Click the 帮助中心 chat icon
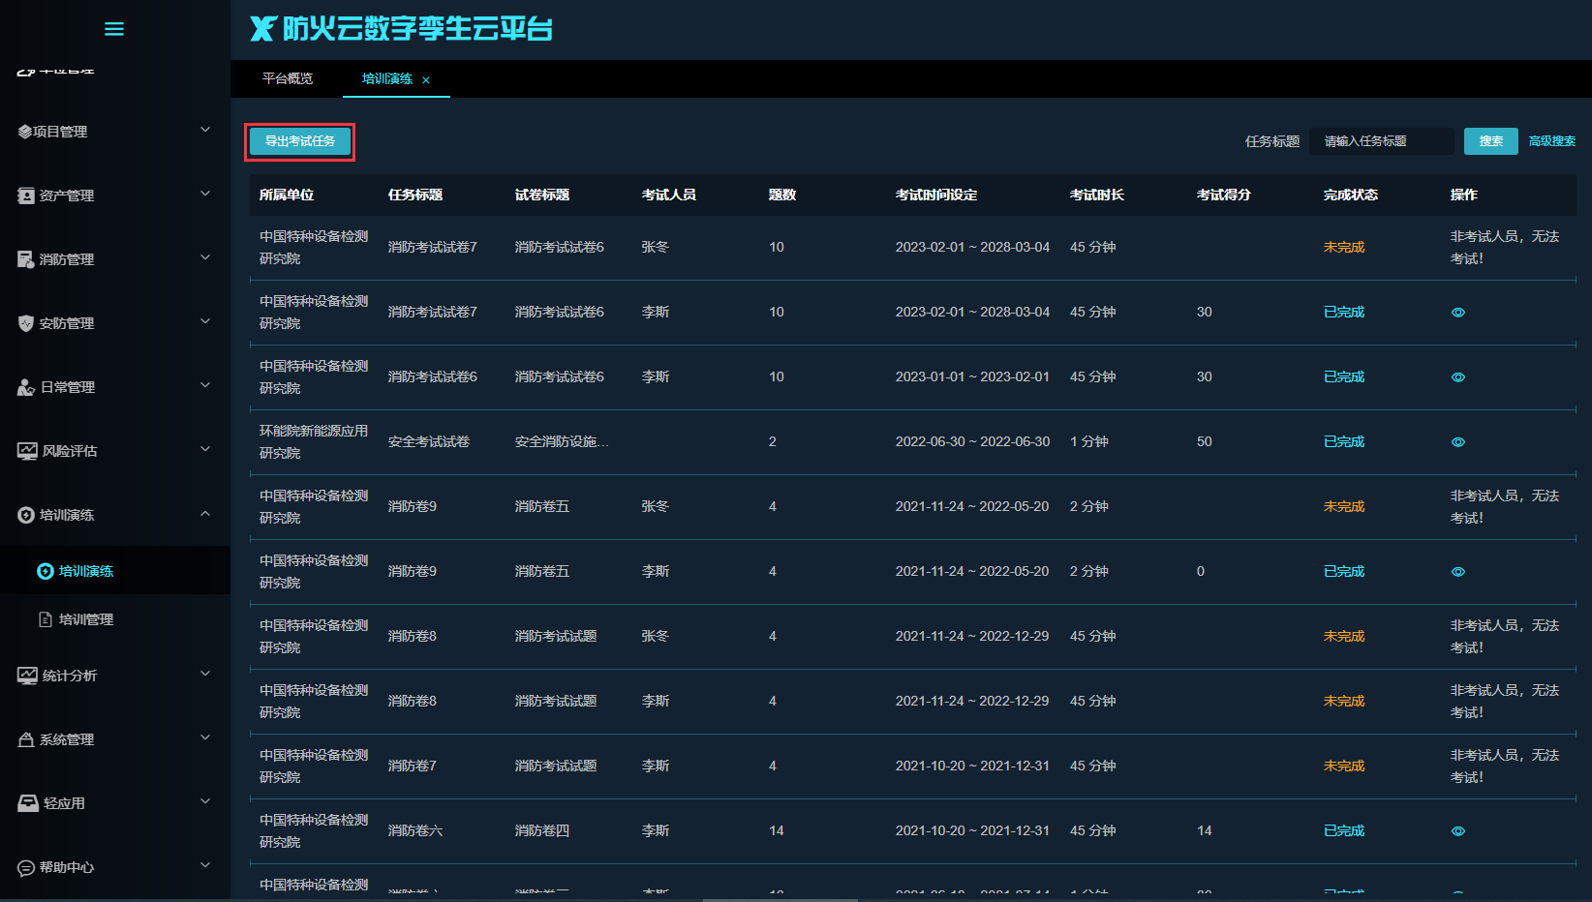Viewport: 1592px width, 902px height. (26, 867)
